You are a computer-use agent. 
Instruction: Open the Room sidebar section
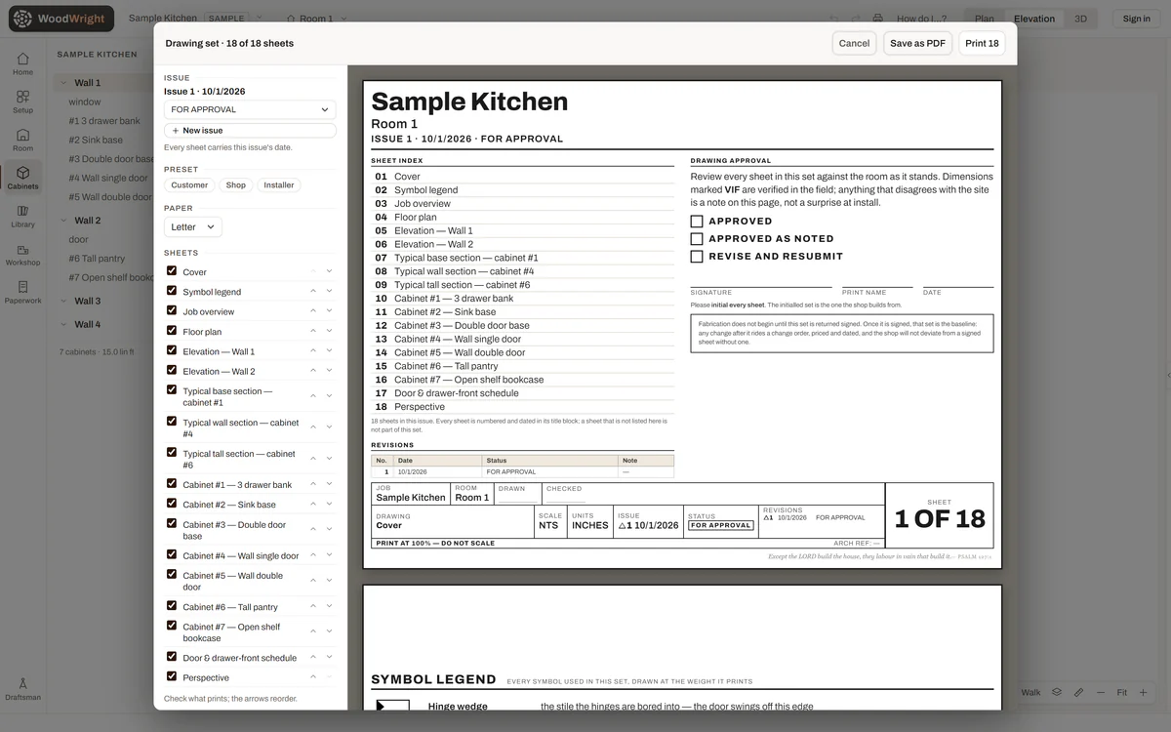[x=22, y=140]
